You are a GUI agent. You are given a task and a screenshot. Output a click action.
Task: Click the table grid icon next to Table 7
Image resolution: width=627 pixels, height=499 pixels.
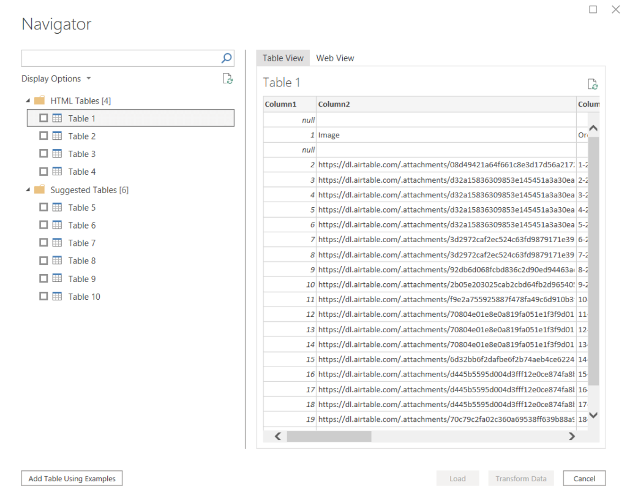58,242
